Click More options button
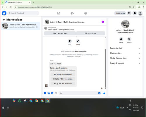Viewport: 146px width, 117px height. (x=91, y=33)
